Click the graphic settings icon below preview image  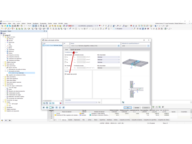click(123, 102)
